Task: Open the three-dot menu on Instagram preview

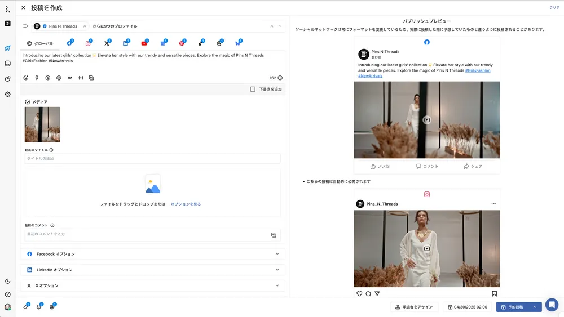Action: point(494,204)
